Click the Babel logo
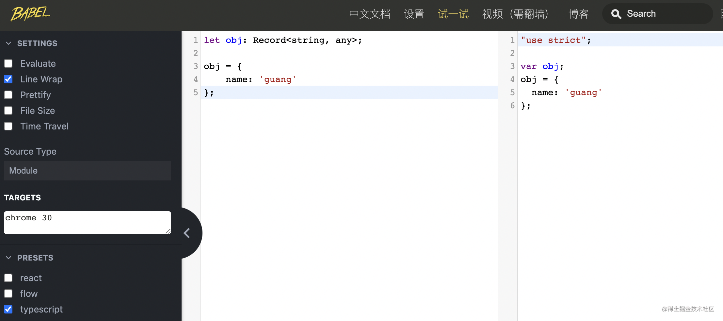The width and height of the screenshot is (723, 321). tap(30, 14)
